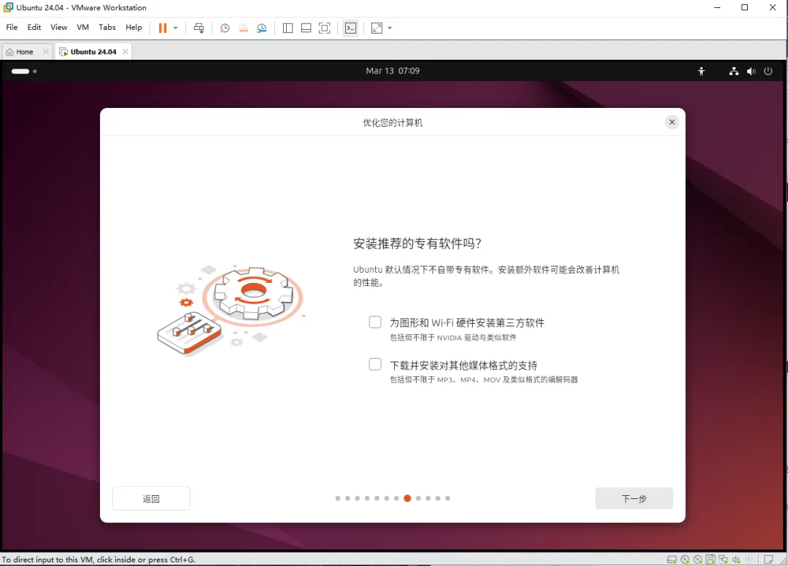Click the network adapter status icon

723,559
